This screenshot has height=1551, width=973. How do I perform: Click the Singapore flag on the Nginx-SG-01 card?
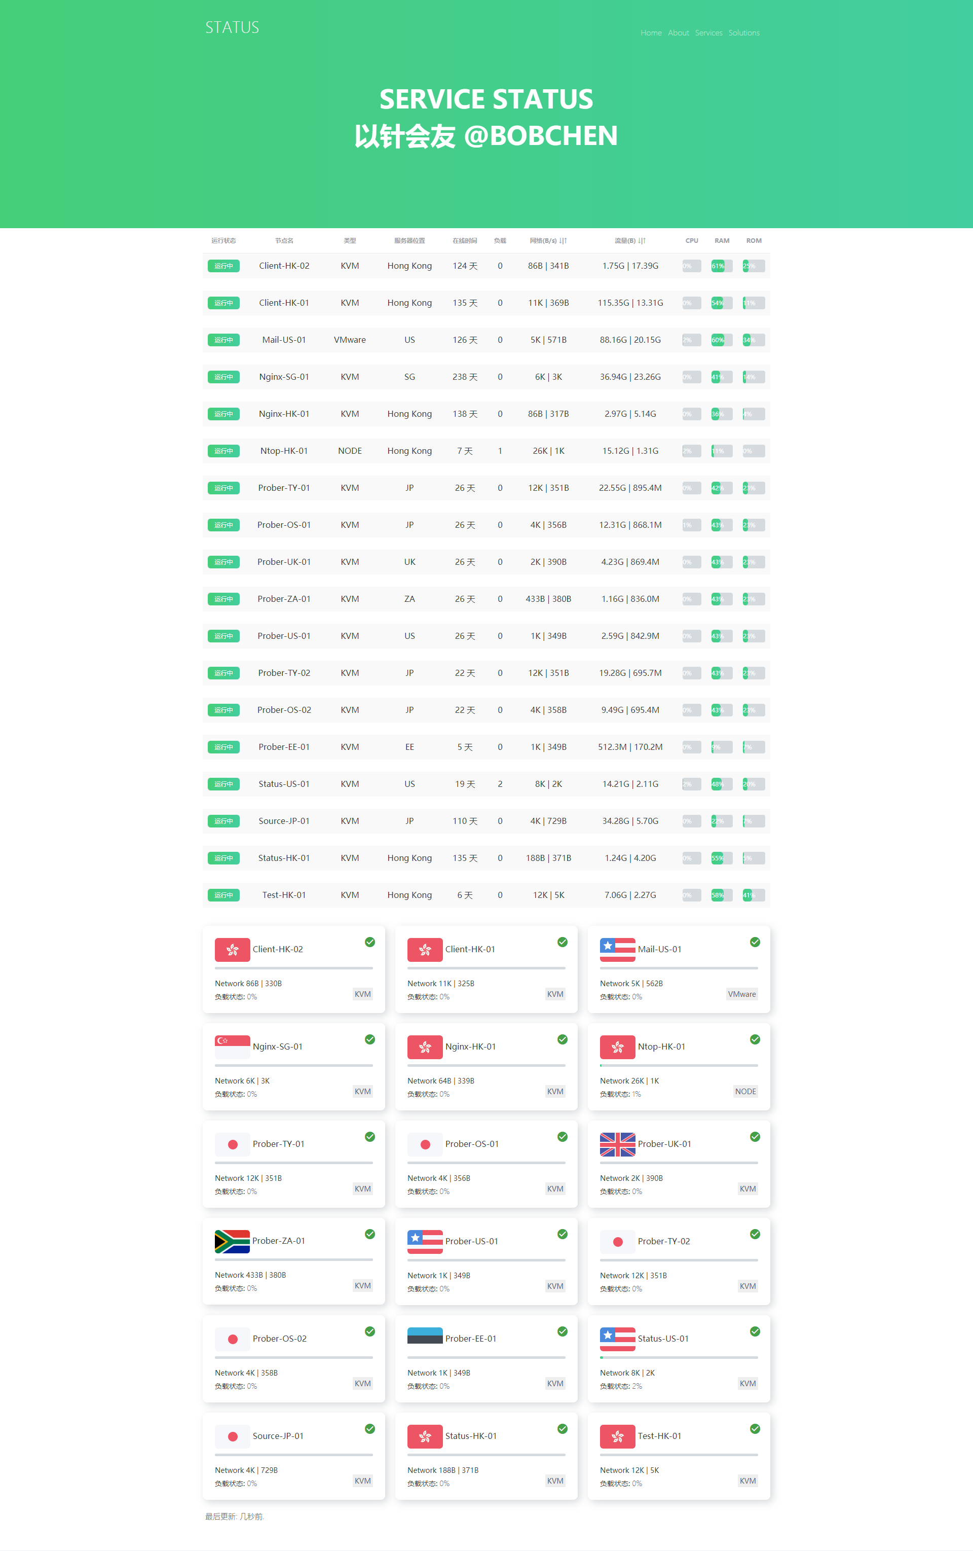tap(232, 1046)
